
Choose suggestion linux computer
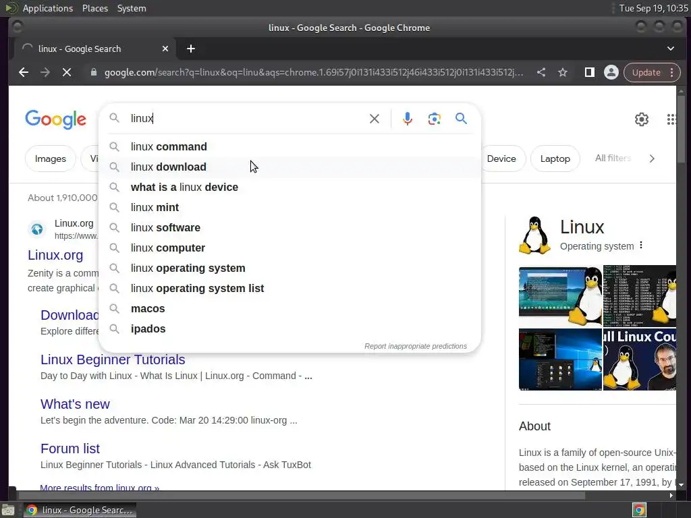pyautogui.click(x=290, y=248)
